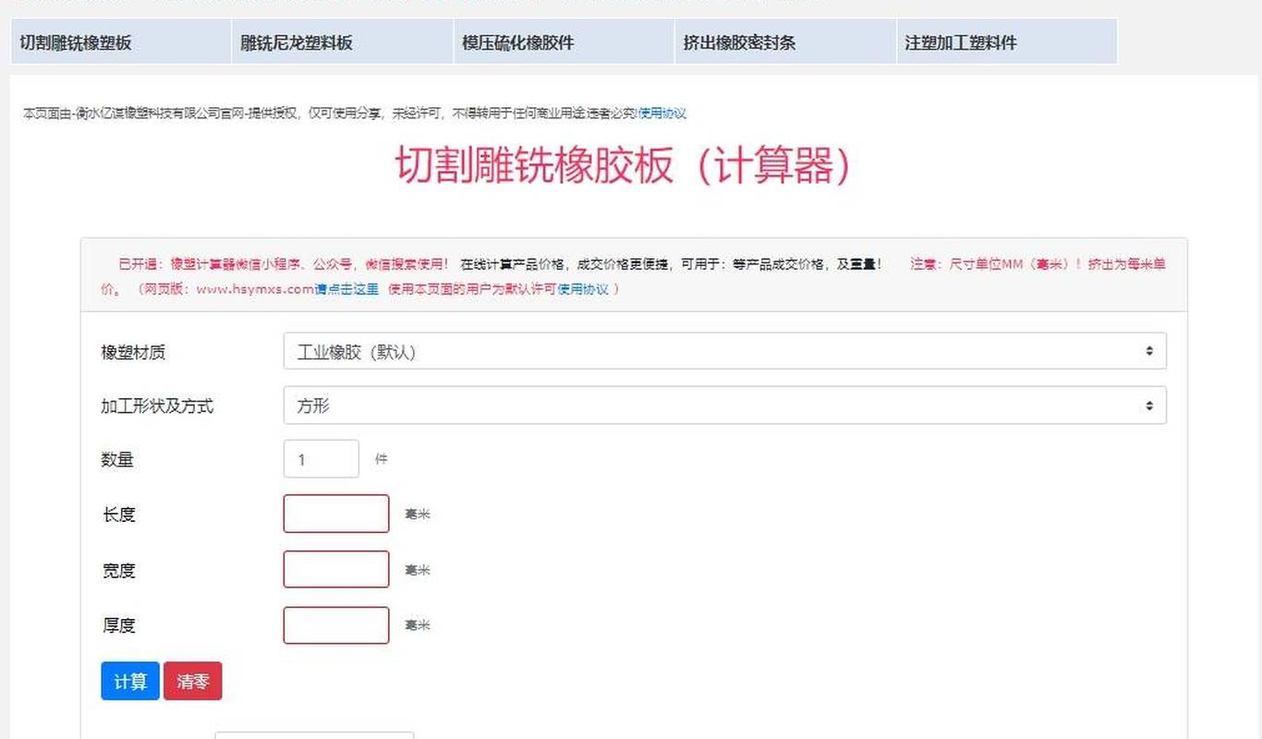Click the blue 计算 button
Viewport: 1262px width, 739px height.
(130, 682)
